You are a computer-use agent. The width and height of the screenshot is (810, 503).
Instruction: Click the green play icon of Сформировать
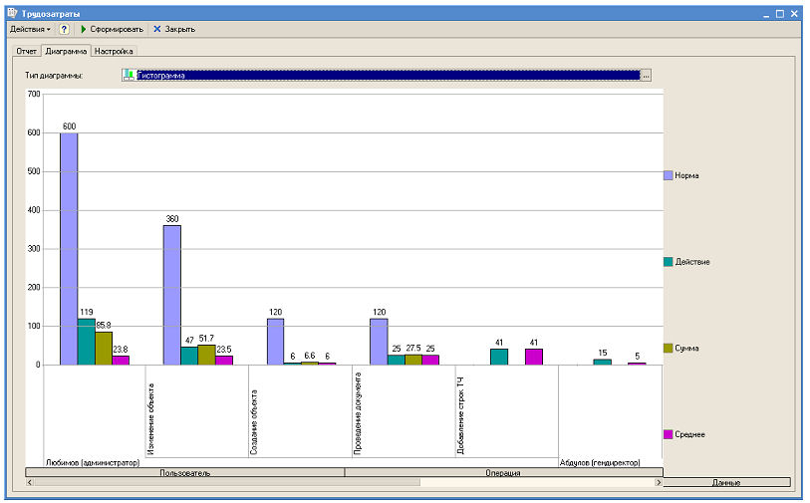pyautogui.click(x=84, y=30)
